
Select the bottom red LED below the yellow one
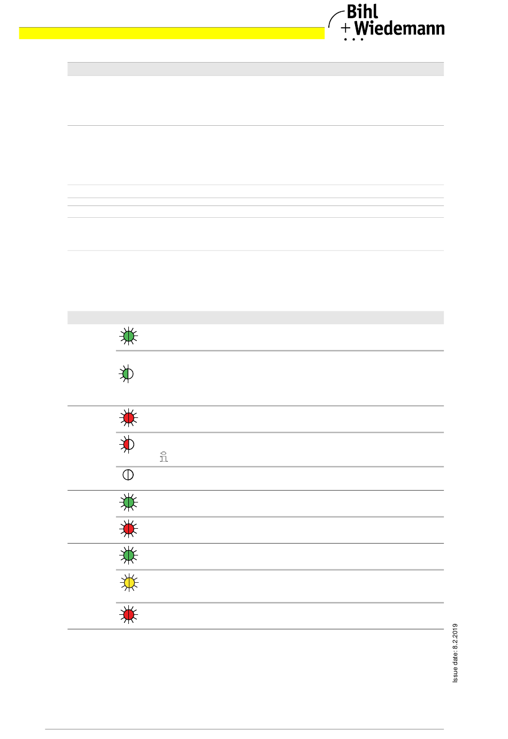[128, 615]
